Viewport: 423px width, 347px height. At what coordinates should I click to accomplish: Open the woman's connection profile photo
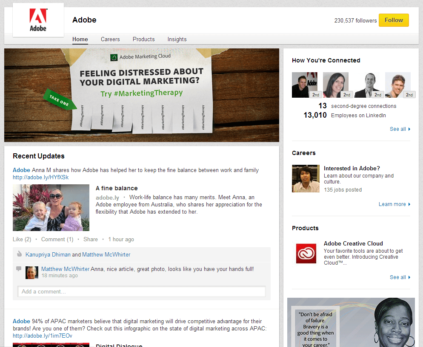point(336,85)
